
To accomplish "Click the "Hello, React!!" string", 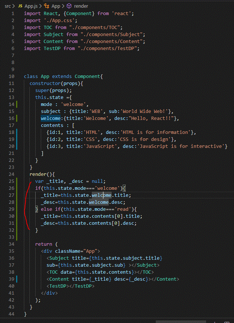I will (x=151, y=118).
